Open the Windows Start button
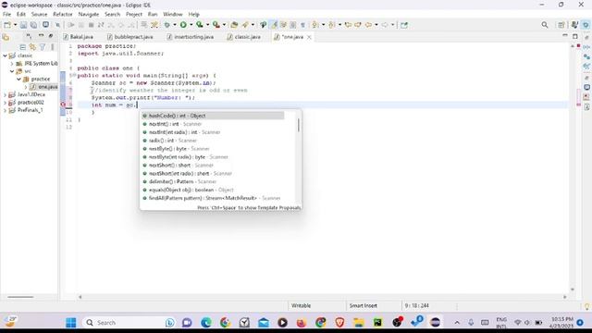Image resolution: width=592 pixels, height=333 pixels. pyautogui.click(x=70, y=323)
